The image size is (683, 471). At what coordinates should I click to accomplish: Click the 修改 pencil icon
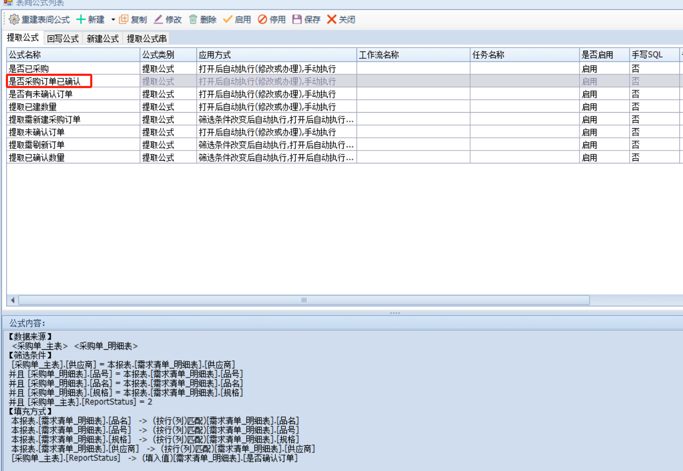coord(158,20)
